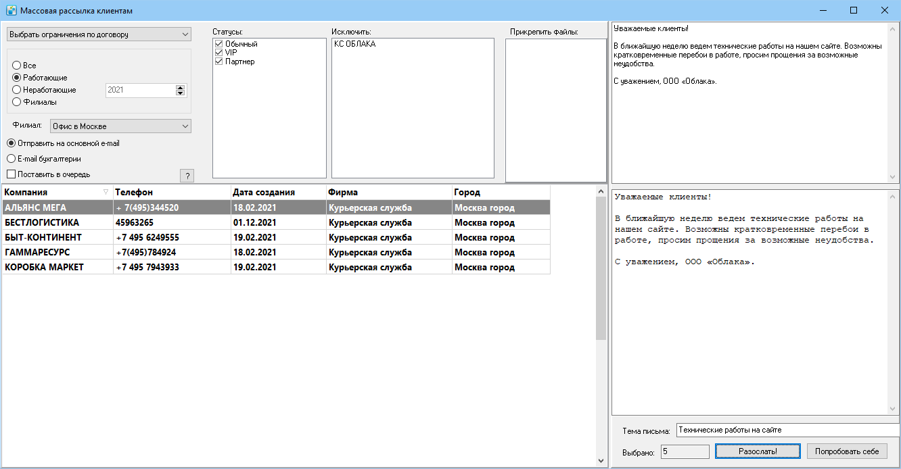The width and height of the screenshot is (901, 469).
Task: Click the table's vertical scrollbar thumb
Action: point(601,268)
